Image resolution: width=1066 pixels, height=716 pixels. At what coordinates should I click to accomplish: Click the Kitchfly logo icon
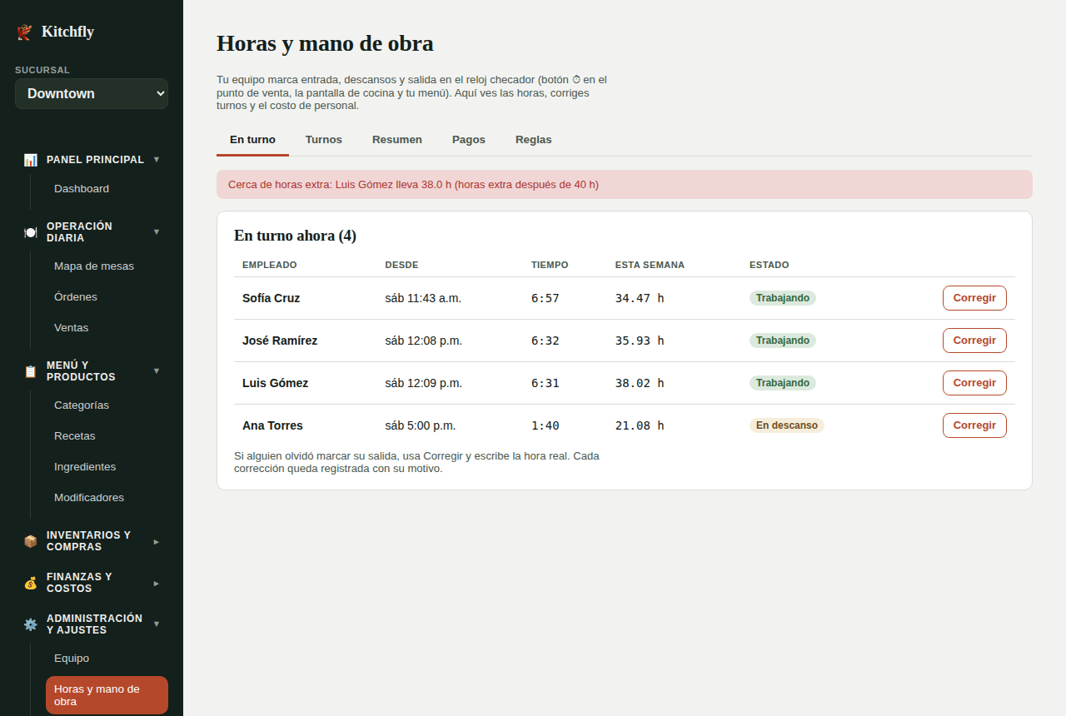coord(24,32)
